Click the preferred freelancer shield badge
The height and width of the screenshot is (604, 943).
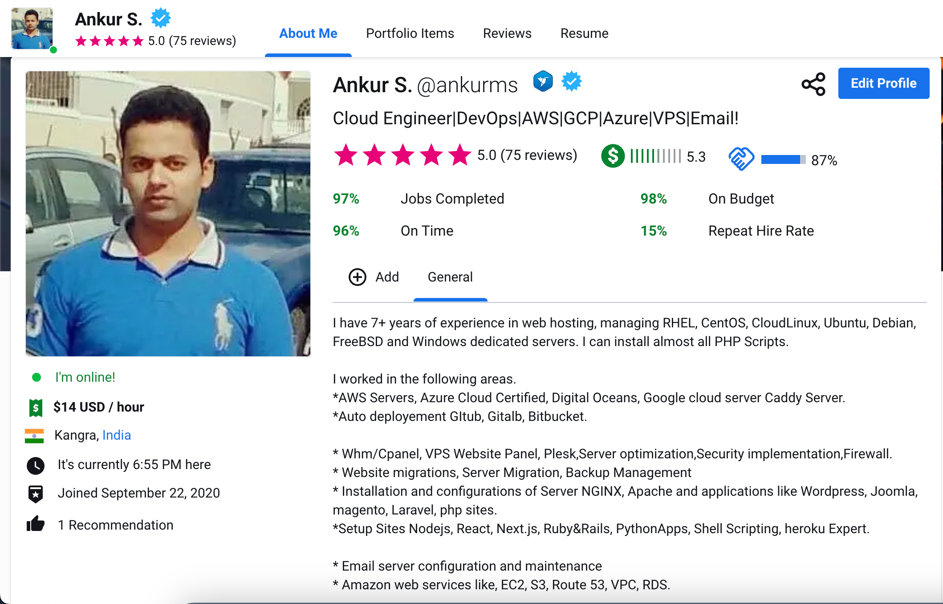click(x=543, y=81)
